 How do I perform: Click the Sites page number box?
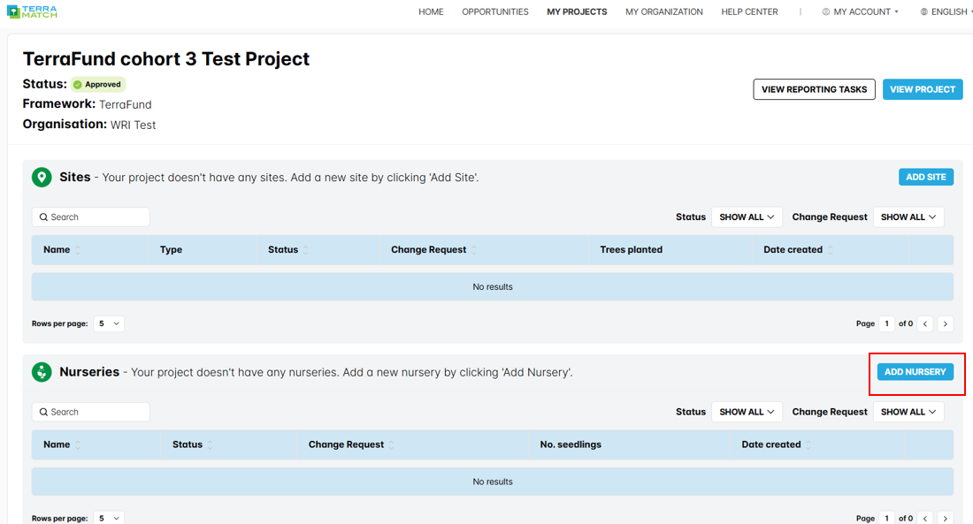coord(886,323)
